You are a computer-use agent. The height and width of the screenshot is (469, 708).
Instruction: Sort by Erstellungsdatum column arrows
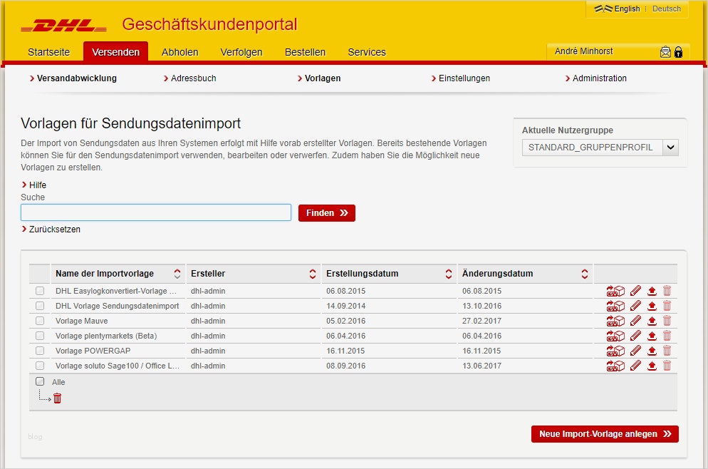pos(448,274)
